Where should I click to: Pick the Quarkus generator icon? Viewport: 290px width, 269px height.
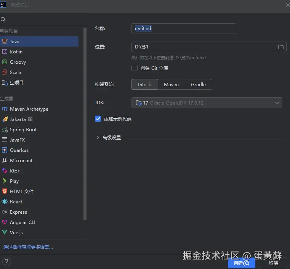point(5,150)
